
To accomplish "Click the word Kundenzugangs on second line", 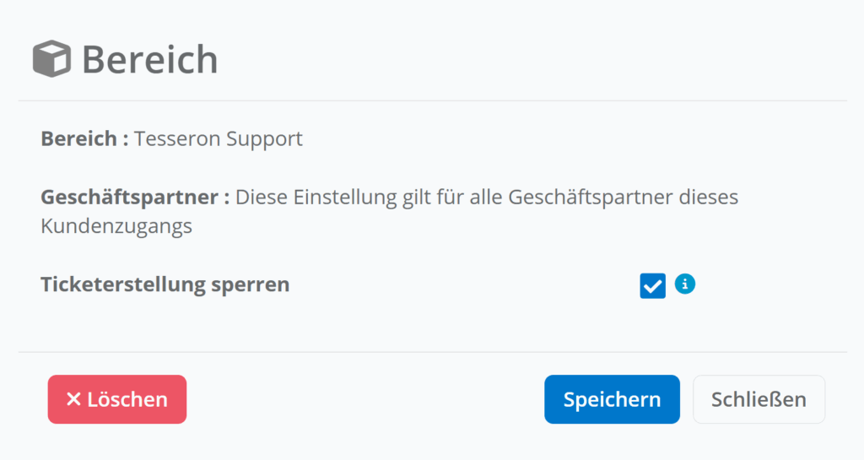I will click(116, 227).
